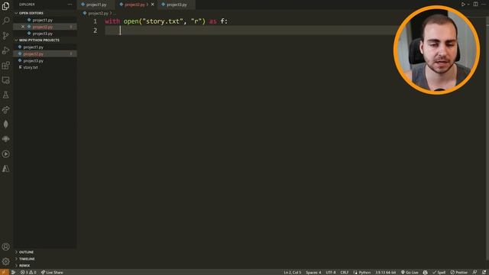Click on line number 2 in gutter

(95, 31)
